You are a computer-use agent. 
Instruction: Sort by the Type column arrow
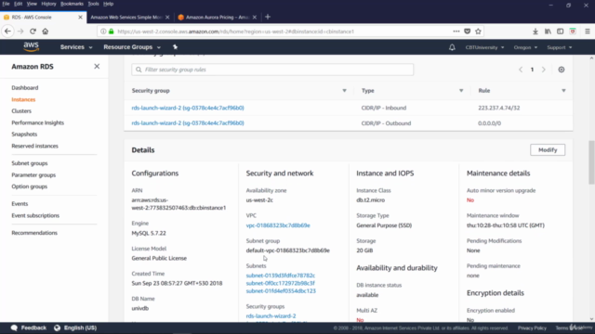pyautogui.click(x=461, y=91)
